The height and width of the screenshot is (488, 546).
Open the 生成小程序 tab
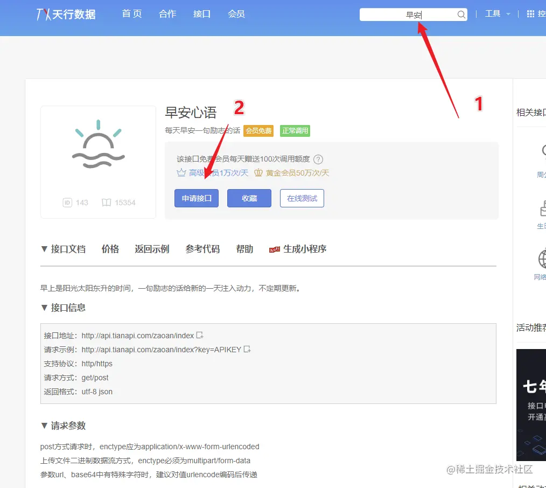pyautogui.click(x=298, y=249)
